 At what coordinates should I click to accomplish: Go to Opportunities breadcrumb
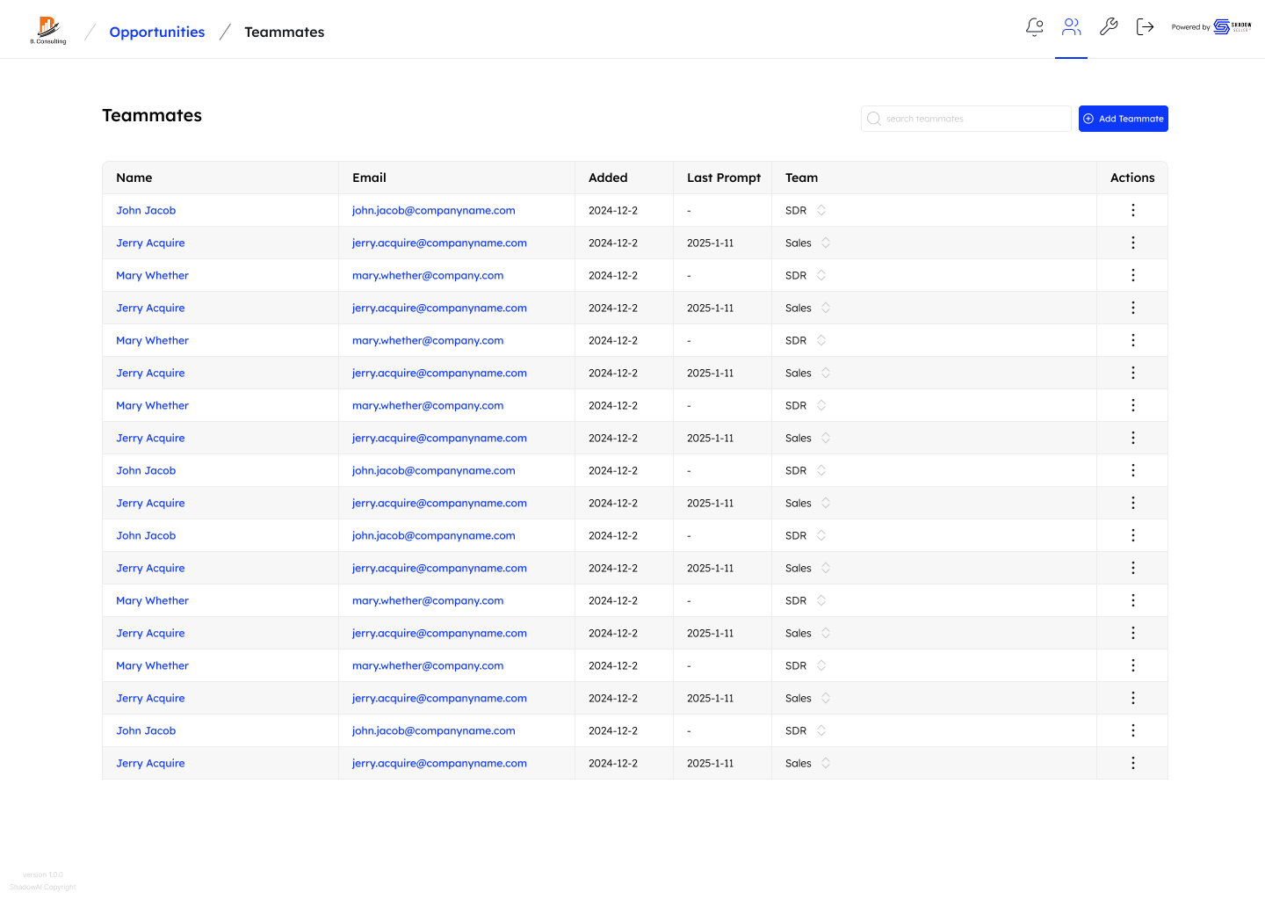pos(157,33)
